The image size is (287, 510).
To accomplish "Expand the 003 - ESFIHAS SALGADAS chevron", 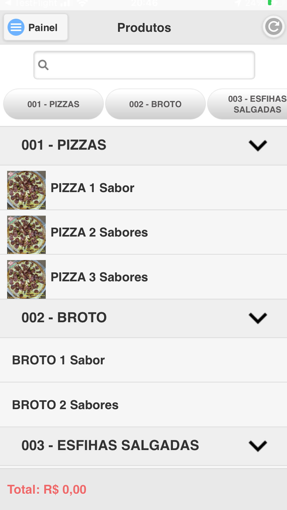I will (258, 446).
